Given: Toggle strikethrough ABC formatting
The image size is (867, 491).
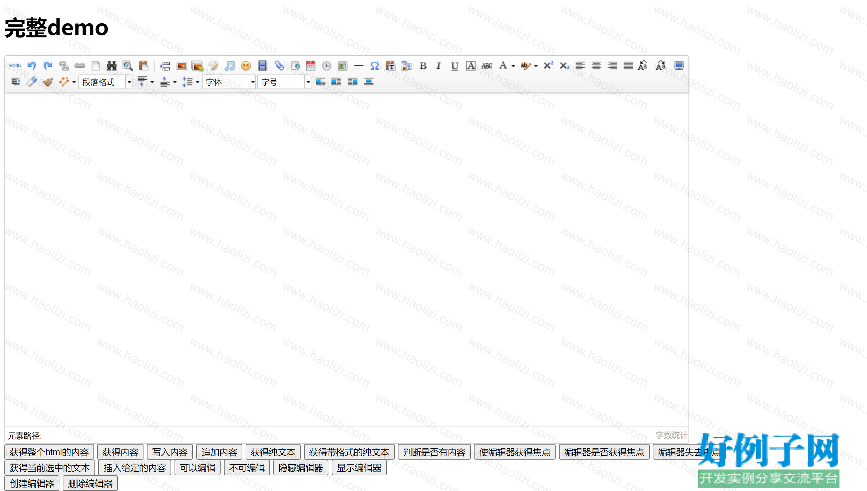Looking at the screenshot, I should (487, 65).
